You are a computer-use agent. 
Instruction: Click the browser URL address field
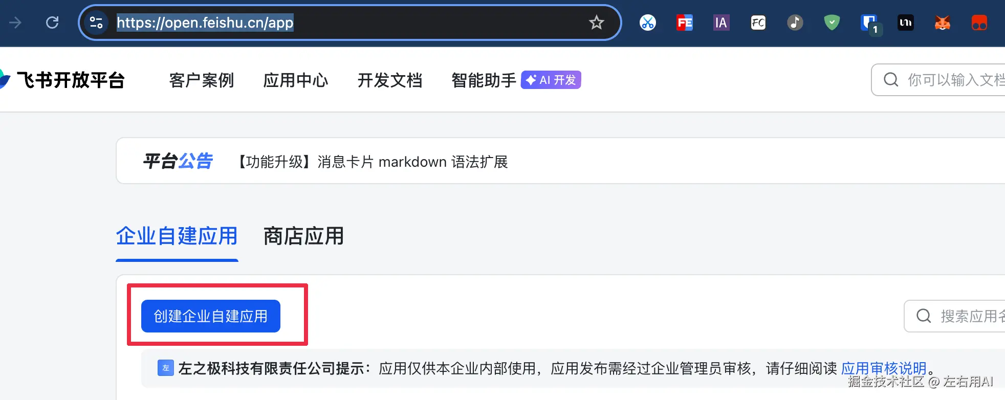pos(348,23)
